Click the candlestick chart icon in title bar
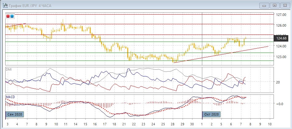292x129 pixels. 5,6
